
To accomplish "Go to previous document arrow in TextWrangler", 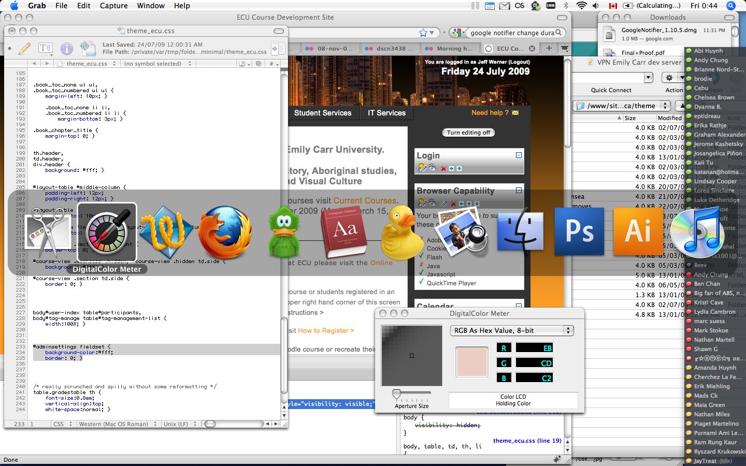I will (34, 64).
